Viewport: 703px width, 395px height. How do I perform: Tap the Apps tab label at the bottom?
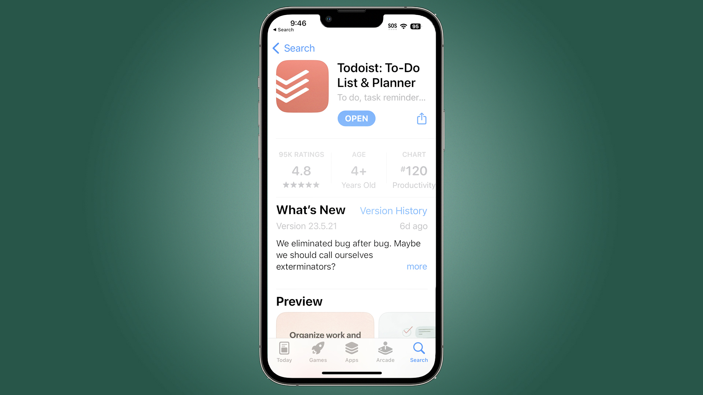point(351,360)
